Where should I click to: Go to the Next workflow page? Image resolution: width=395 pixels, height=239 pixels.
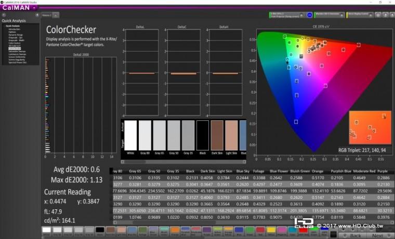379,235
